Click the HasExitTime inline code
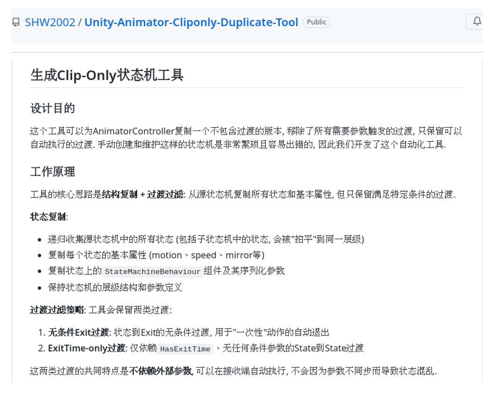This screenshot has height=393, width=494. [185, 349]
